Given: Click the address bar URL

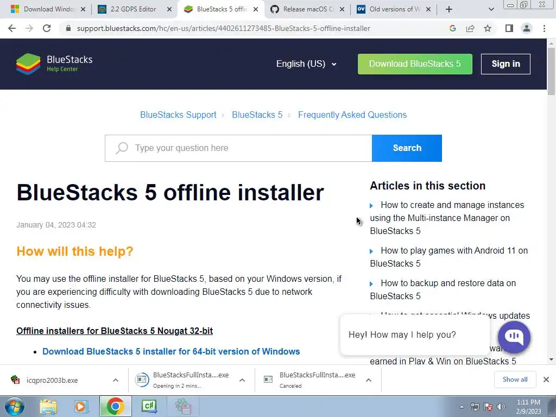Looking at the screenshot, I should coord(223,28).
